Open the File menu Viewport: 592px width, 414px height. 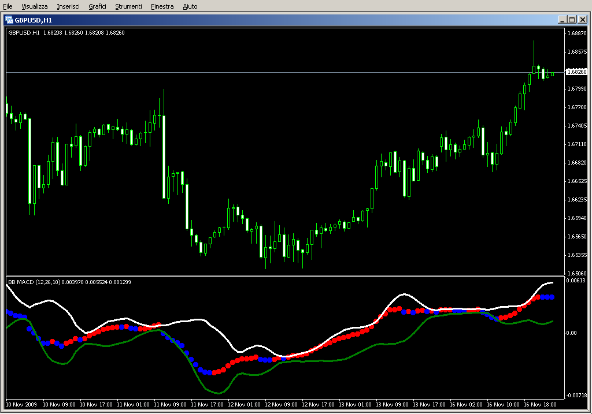(x=8, y=6)
